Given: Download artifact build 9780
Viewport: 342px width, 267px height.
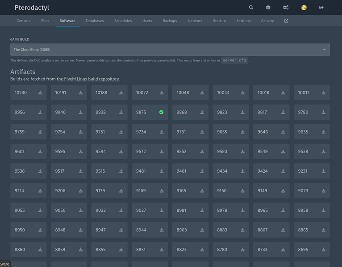Looking at the screenshot, I should (324, 112).
